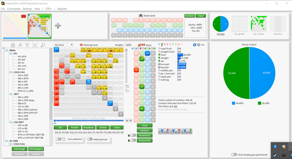
Task: Collapse the 20-25BB tree node
Action: [x=7, y=141]
